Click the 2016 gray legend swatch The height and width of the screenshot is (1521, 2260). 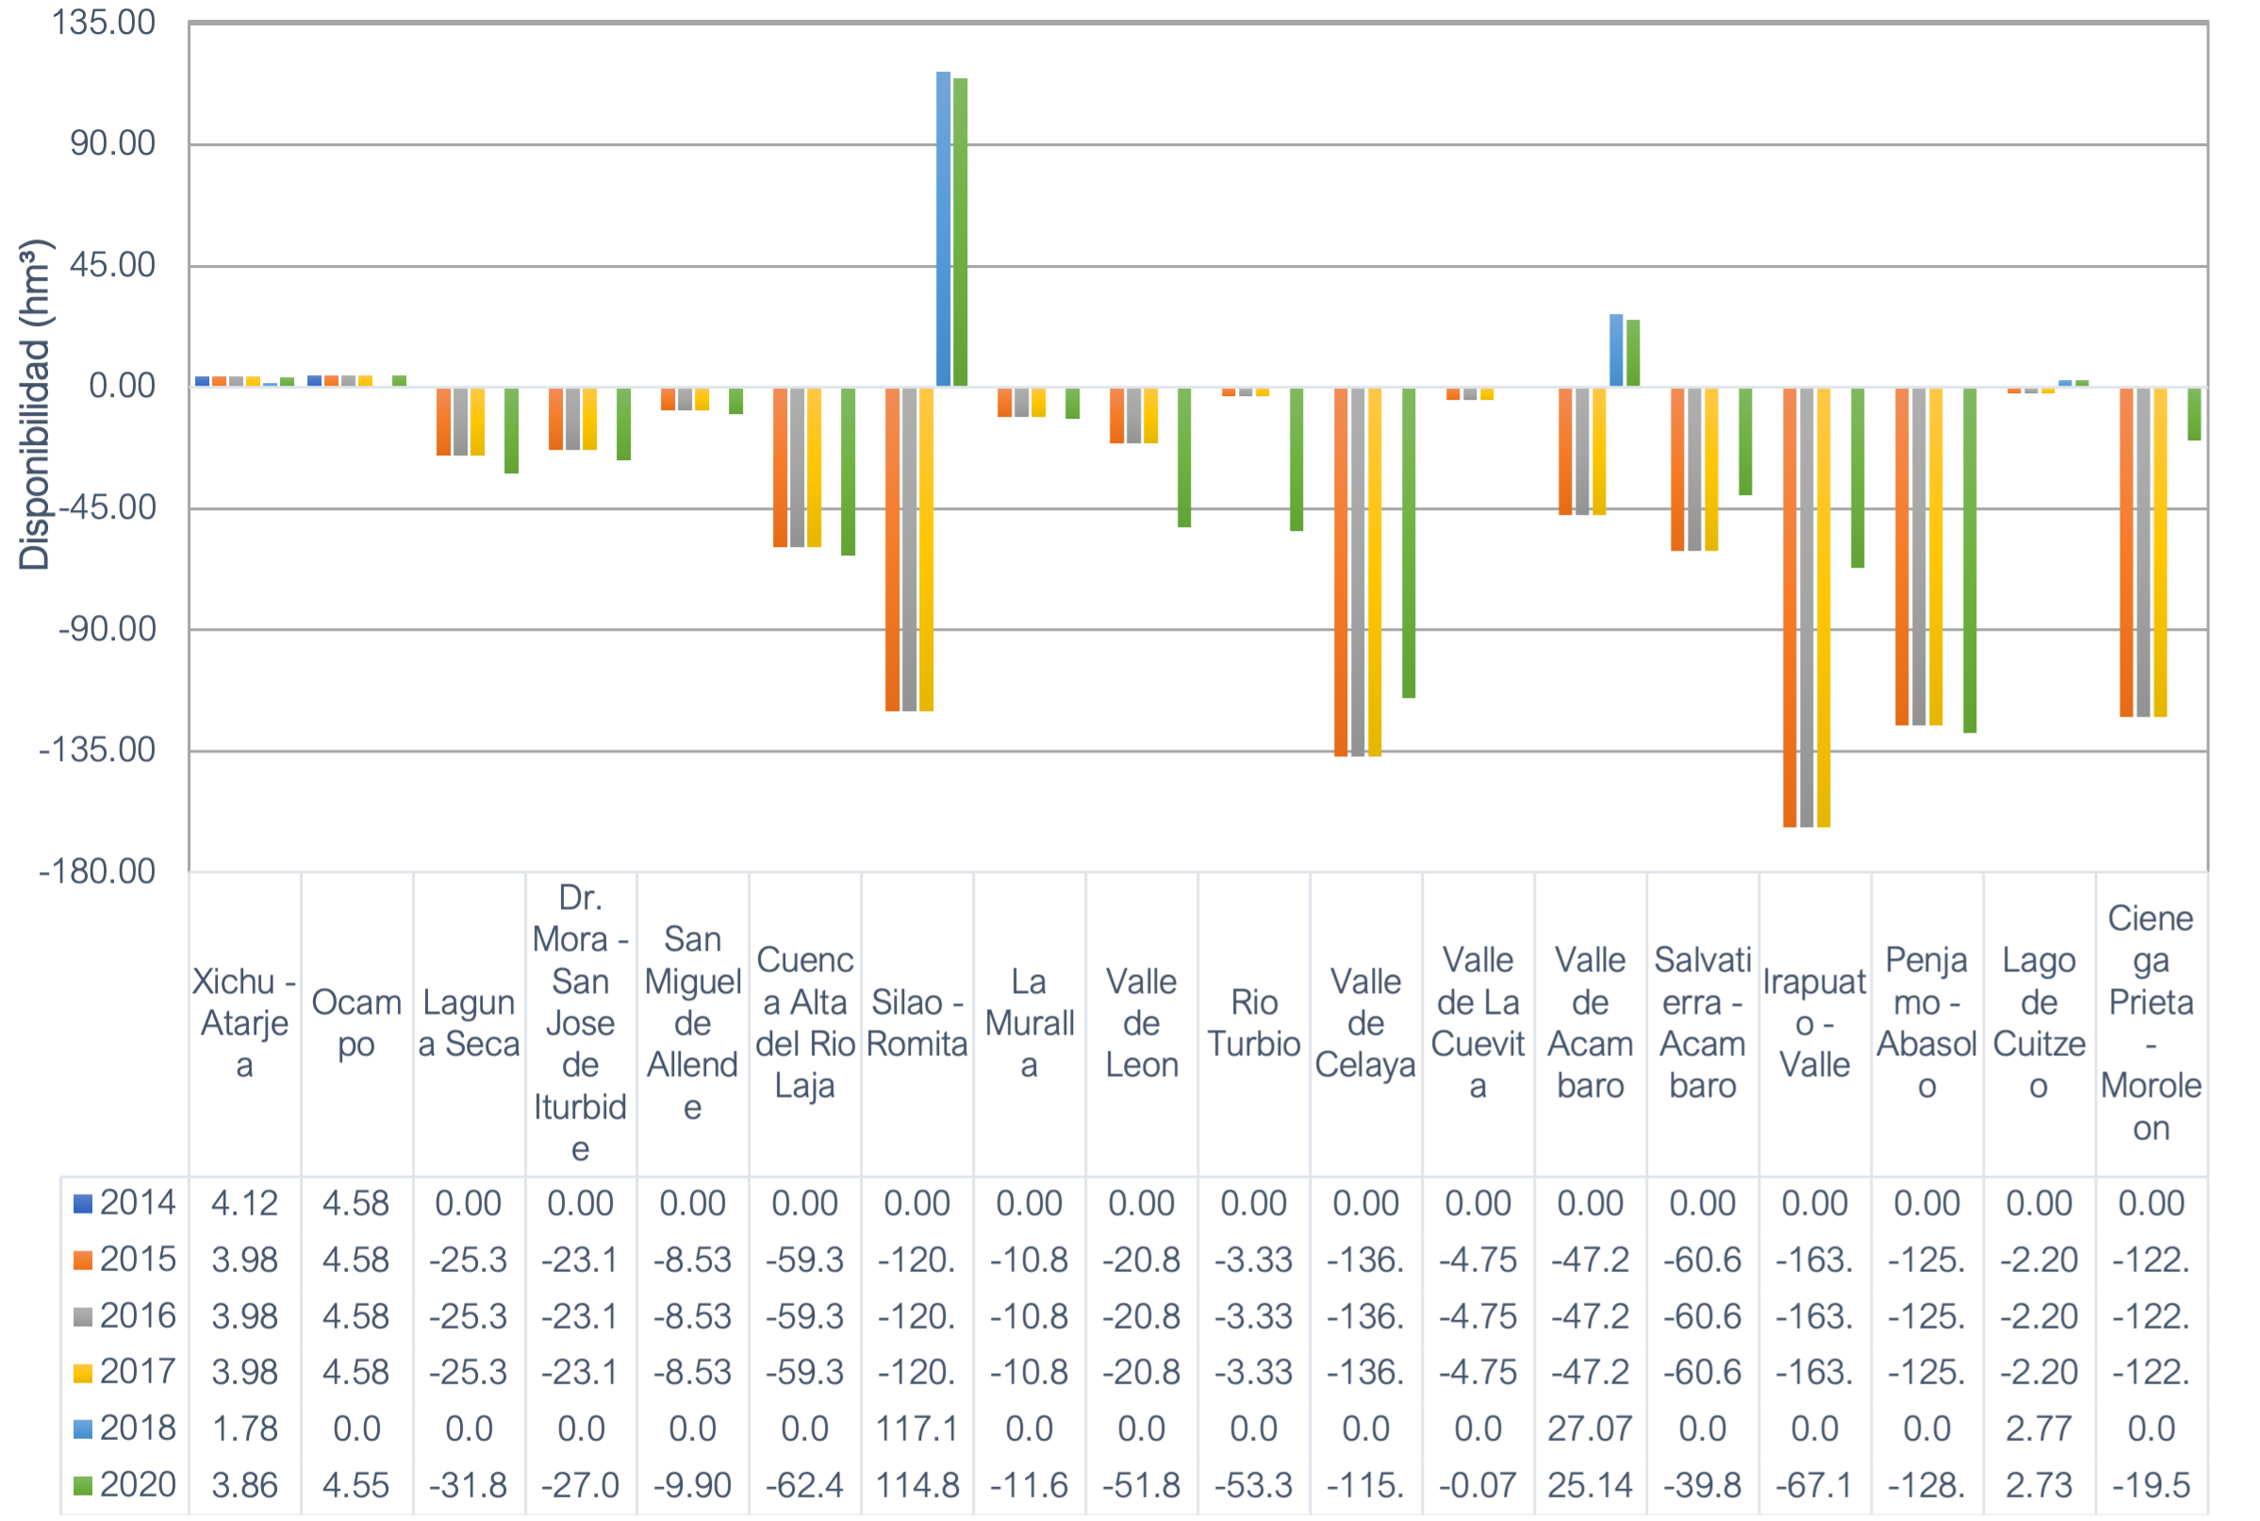coord(83,1316)
